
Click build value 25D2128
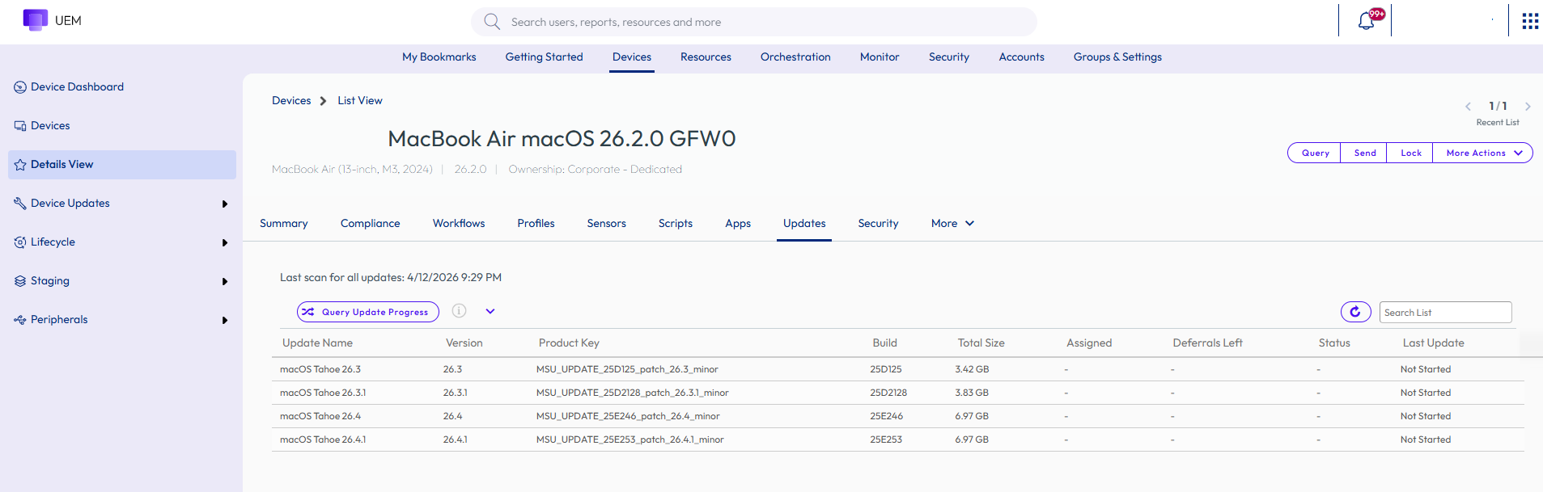[x=888, y=393]
